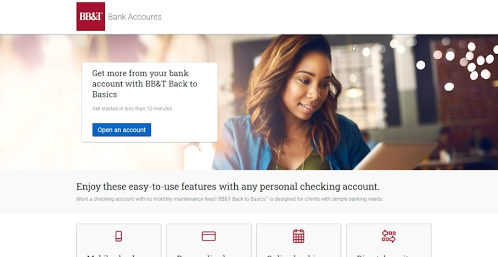This screenshot has width=498, height=257.
Task: Click 'Get started in less than 10 minutes'
Action: pos(132,109)
